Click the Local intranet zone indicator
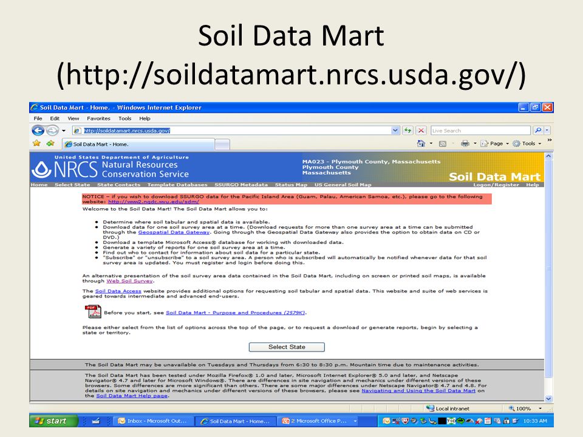This screenshot has height=437, width=583. tap(448, 408)
